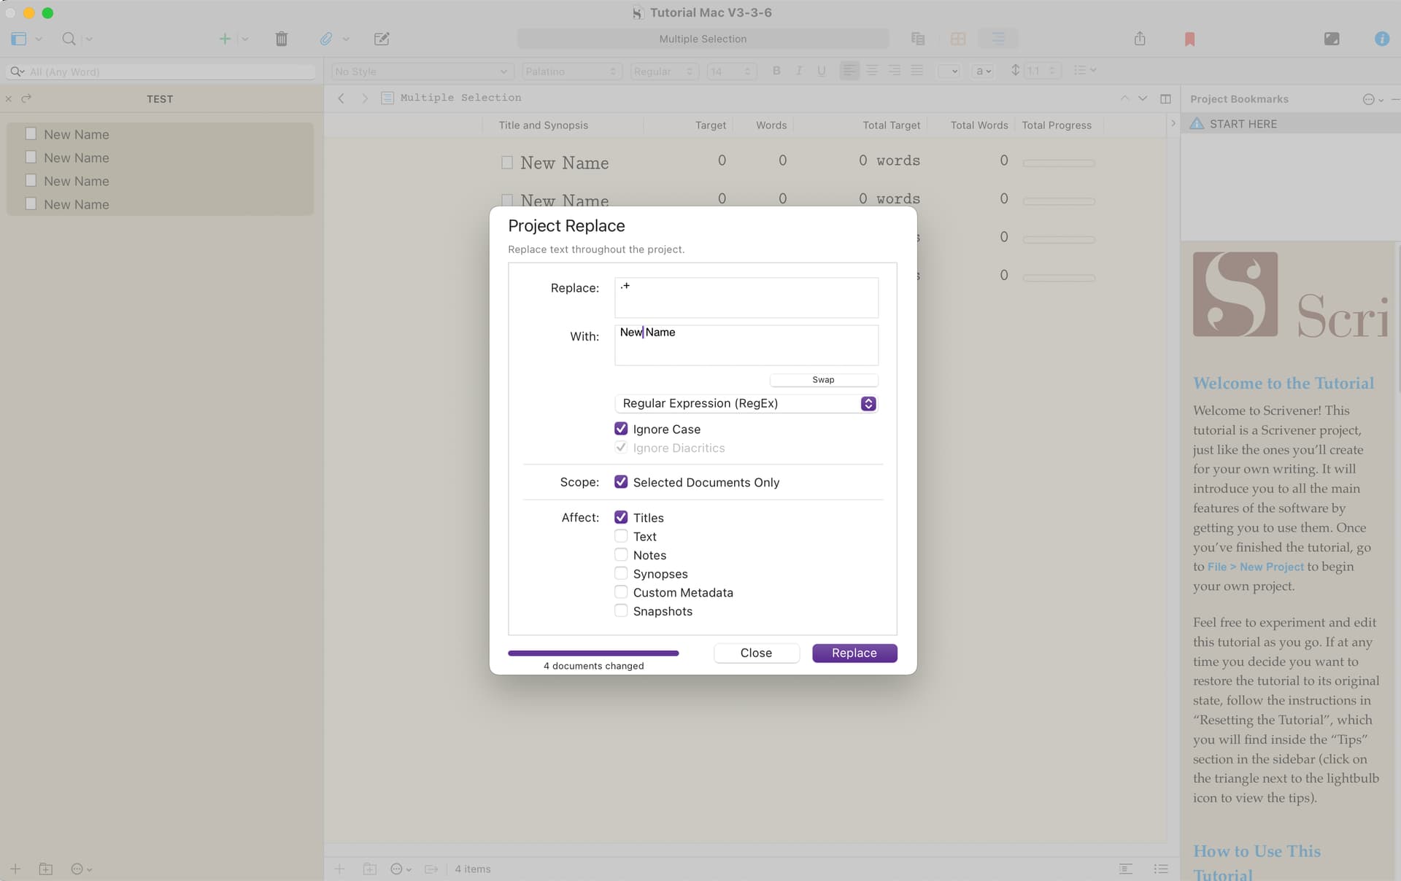Click the binder search field
This screenshot has height=881, width=1401.
(x=161, y=71)
